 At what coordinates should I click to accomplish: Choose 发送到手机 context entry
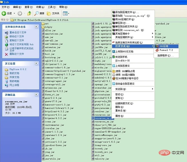[133, 57]
